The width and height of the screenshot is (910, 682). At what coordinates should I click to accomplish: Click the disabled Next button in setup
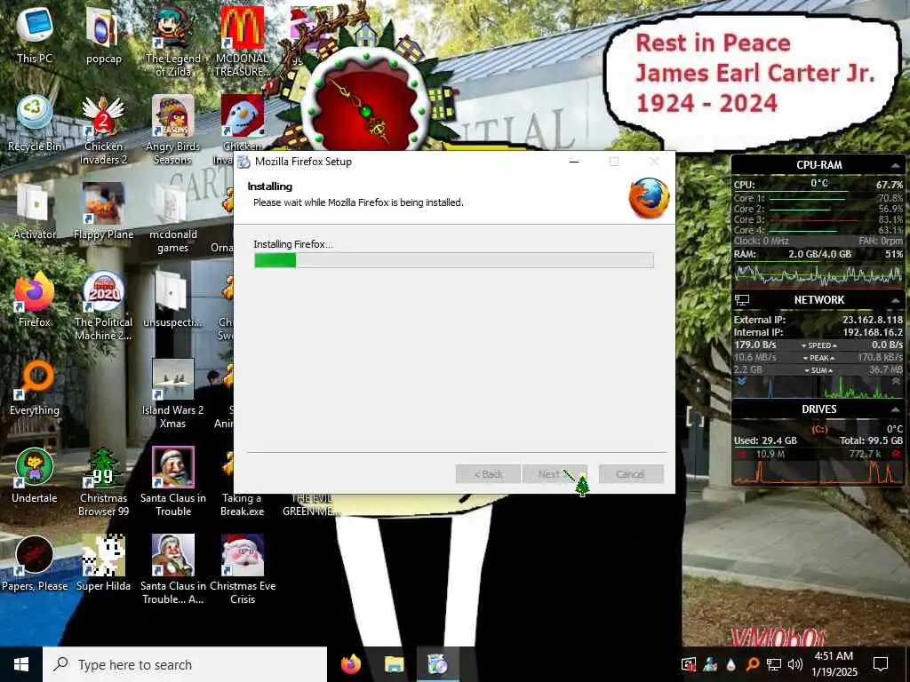555,474
